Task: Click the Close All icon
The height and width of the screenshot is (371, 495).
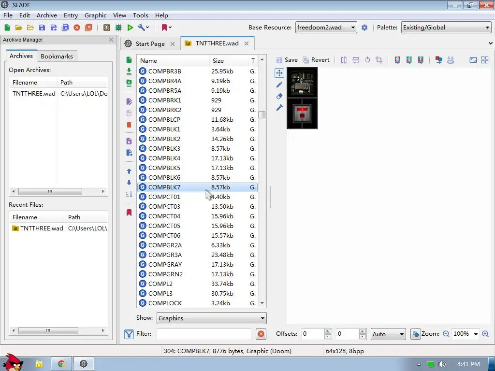Action: [x=89, y=28]
